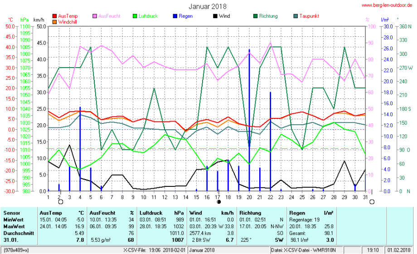Select the dark green Richtung legend swatch
Viewport: 417px width, 254px height.
coord(255,16)
